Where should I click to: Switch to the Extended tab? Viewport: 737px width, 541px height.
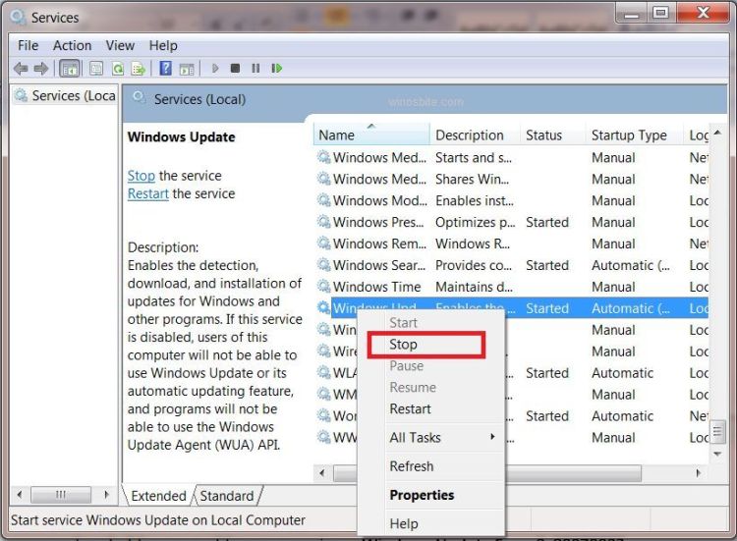click(158, 496)
